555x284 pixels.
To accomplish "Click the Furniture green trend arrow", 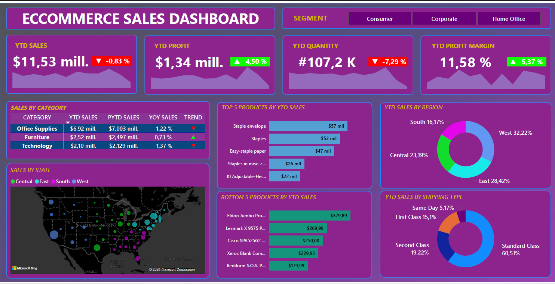I will tap(193, 137).
